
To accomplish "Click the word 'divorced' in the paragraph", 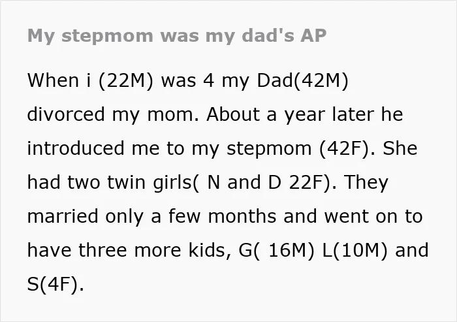I will 66,114.
